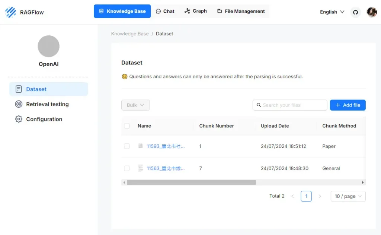Click the horizontal table scrollbar thumb

point(192,182)
